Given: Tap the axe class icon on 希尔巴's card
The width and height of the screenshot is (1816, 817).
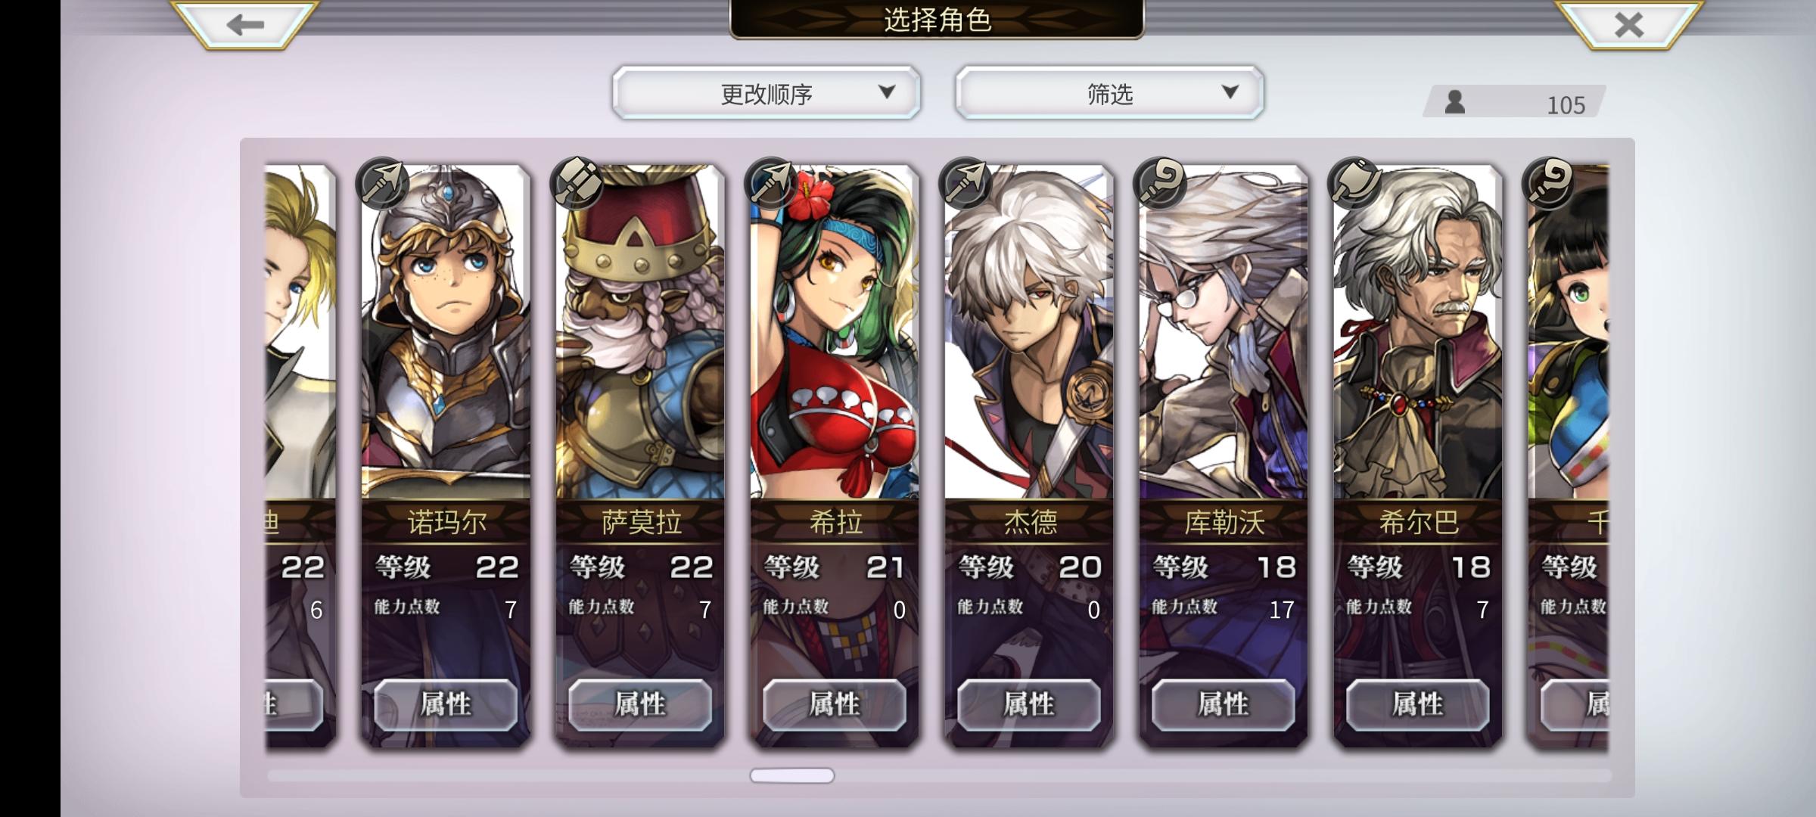Looking at the screenshot, I should point(1354,183).
